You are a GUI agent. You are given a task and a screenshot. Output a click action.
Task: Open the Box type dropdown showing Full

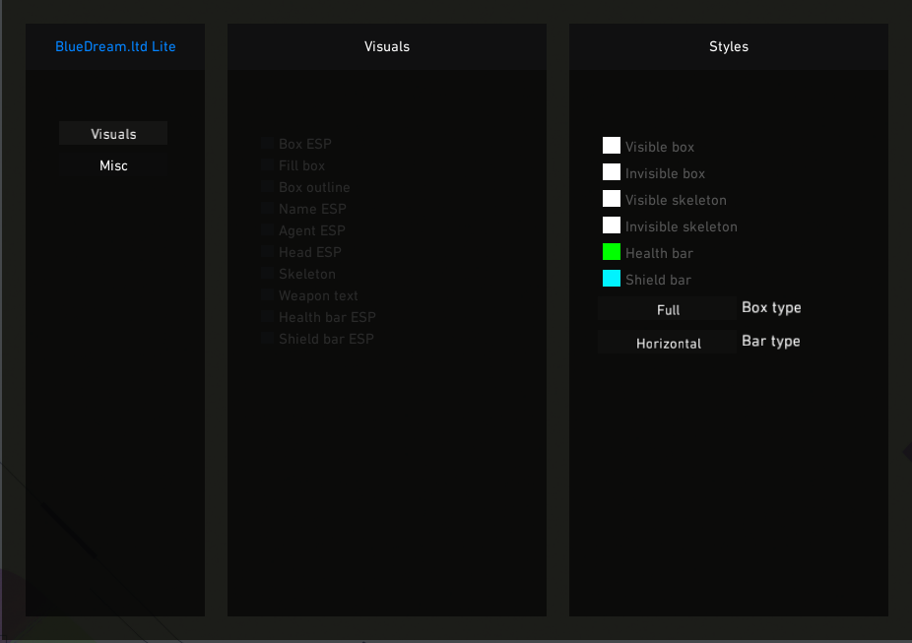tap(668, 309)
